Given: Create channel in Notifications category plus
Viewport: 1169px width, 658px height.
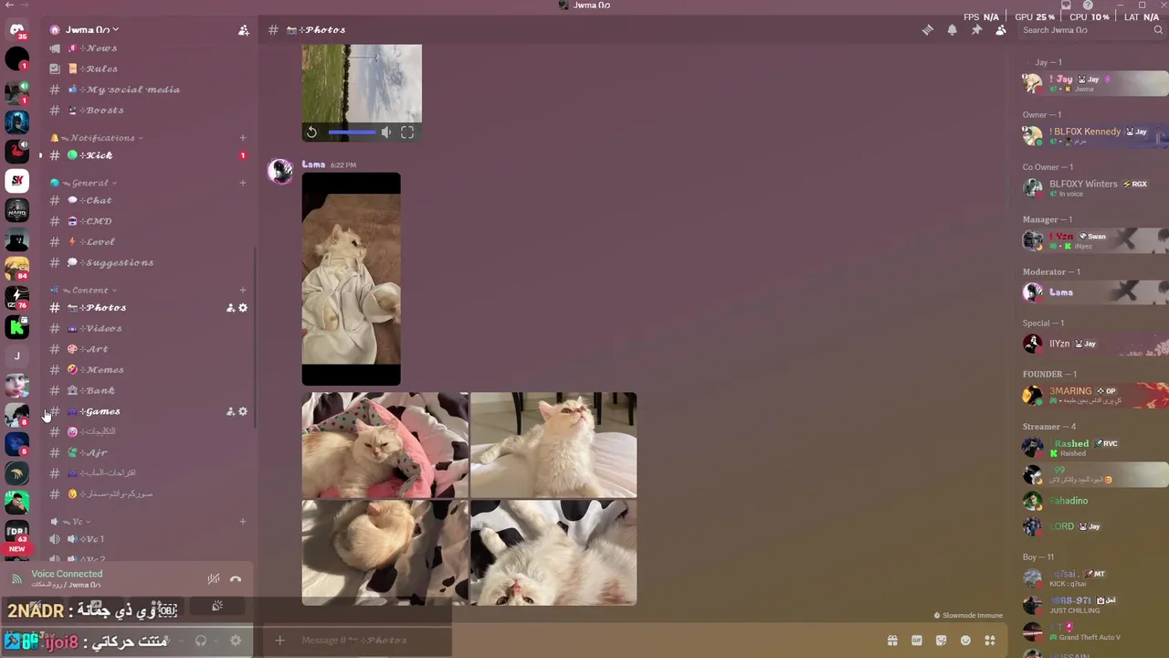Looking at the screenshot, I should tap(243, 138).
